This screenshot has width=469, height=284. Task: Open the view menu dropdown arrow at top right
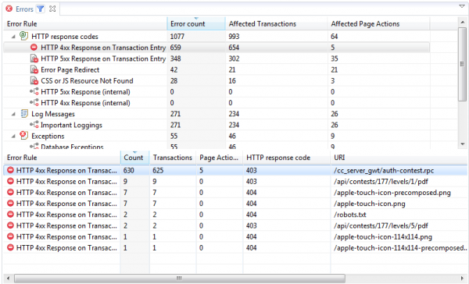(462, 6)
